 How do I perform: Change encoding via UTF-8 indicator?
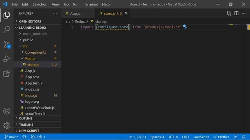click(173, 136)
